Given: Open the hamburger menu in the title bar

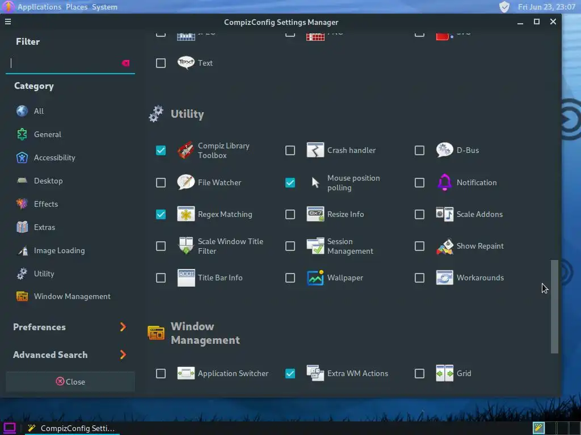Looking at the screenshot, I should 8,22.
